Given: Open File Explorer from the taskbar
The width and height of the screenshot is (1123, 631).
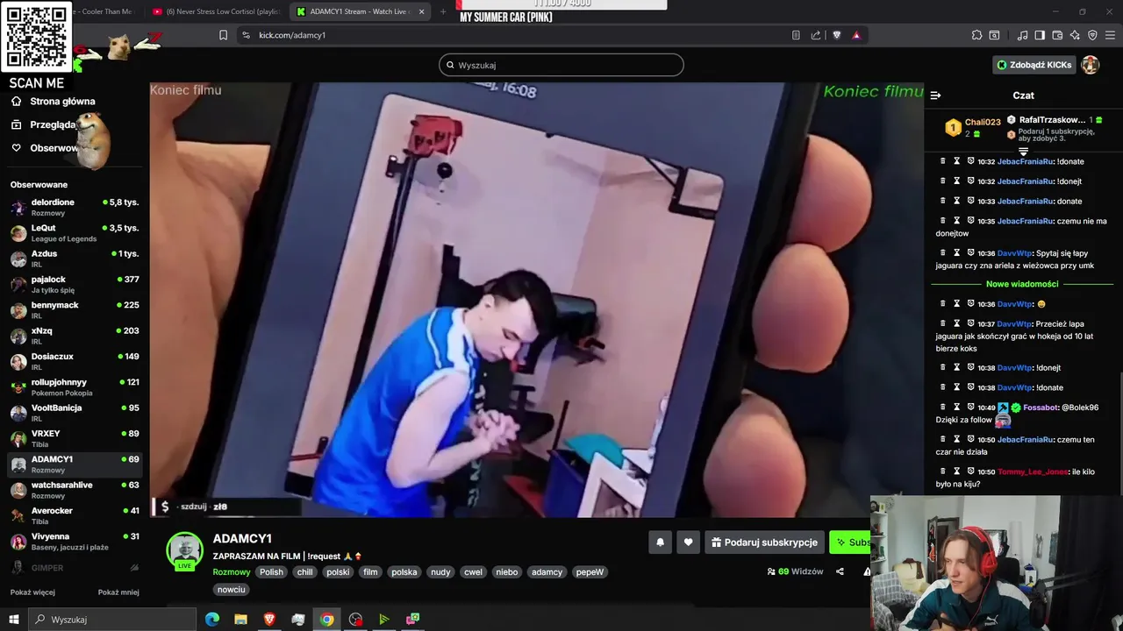Looking at the screenshot, I should pyautogui.click(x=240, y=620).
